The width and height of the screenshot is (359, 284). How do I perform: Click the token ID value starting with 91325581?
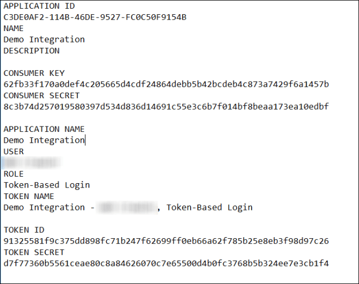point(166,241)
